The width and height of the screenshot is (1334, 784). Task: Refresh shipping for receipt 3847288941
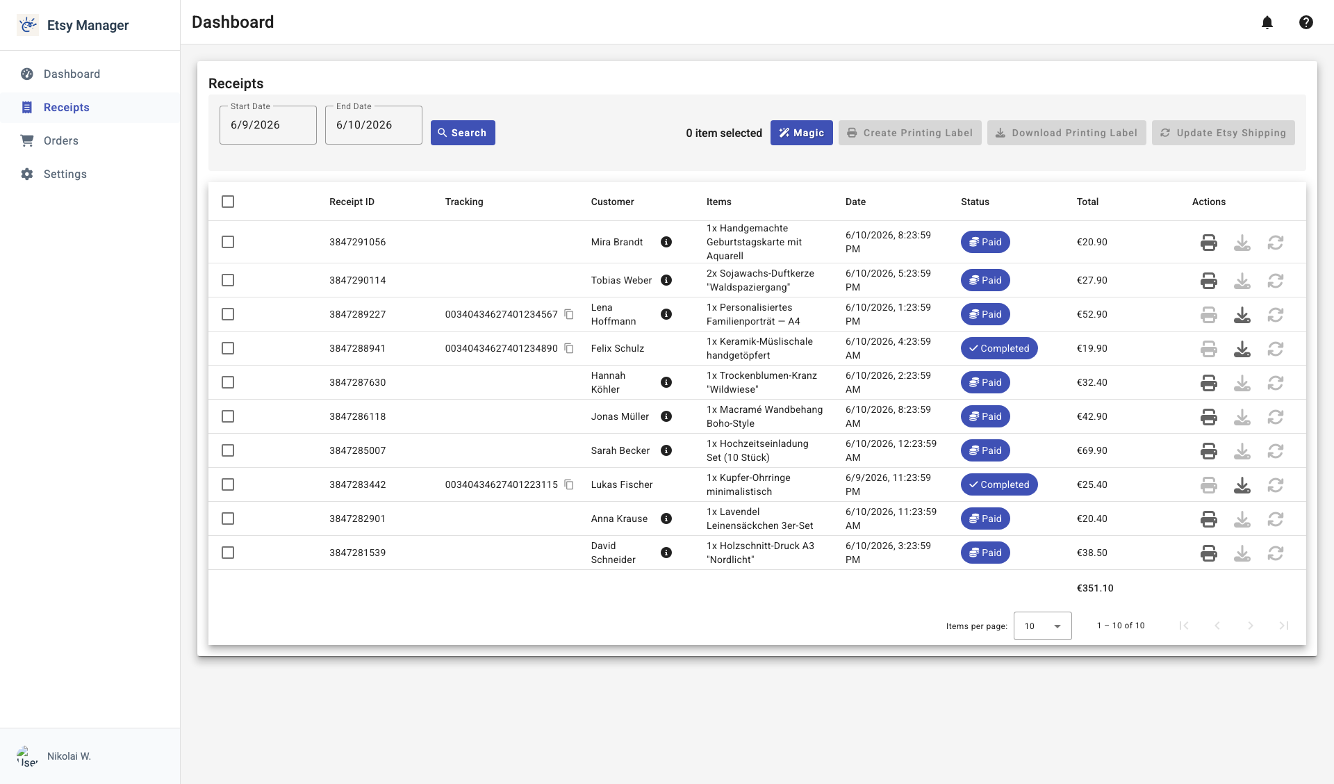point(1276,348)
